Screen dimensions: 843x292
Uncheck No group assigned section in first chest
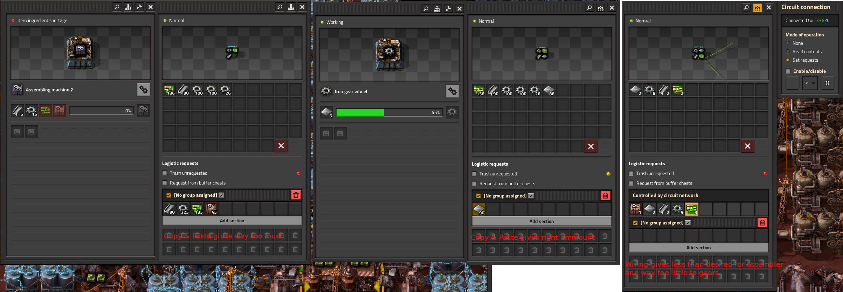point(169,195)
